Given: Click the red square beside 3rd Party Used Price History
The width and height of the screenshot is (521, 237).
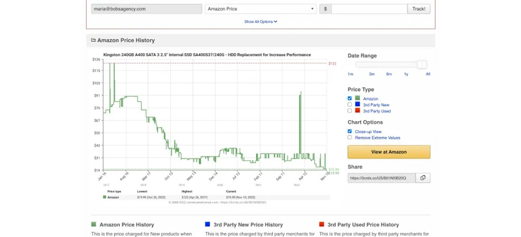Looking at the screenshot, I should 321,224.
